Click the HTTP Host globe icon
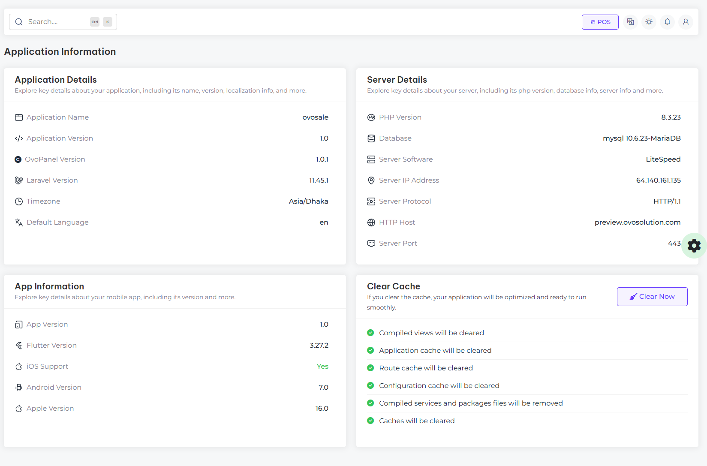 coord(371,222)
